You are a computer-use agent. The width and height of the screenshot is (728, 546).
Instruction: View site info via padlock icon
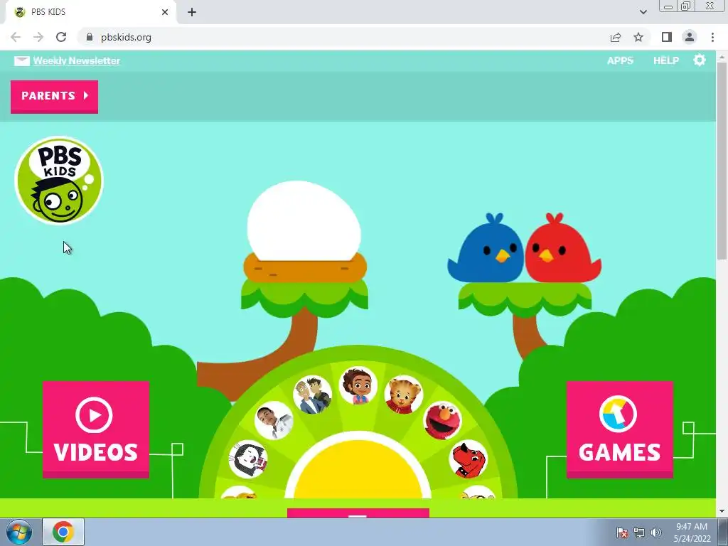[x=90, y=37]
